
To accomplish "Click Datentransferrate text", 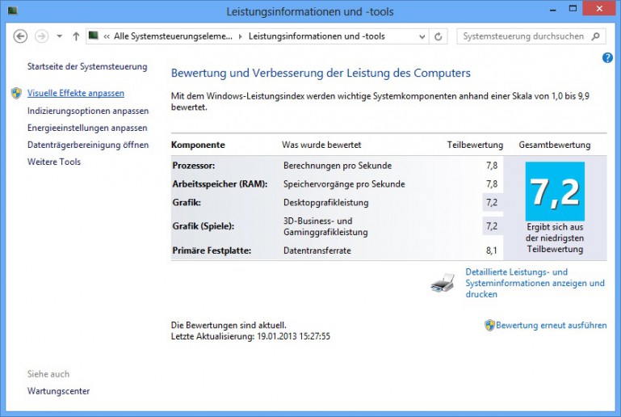I will coord(317,251).
